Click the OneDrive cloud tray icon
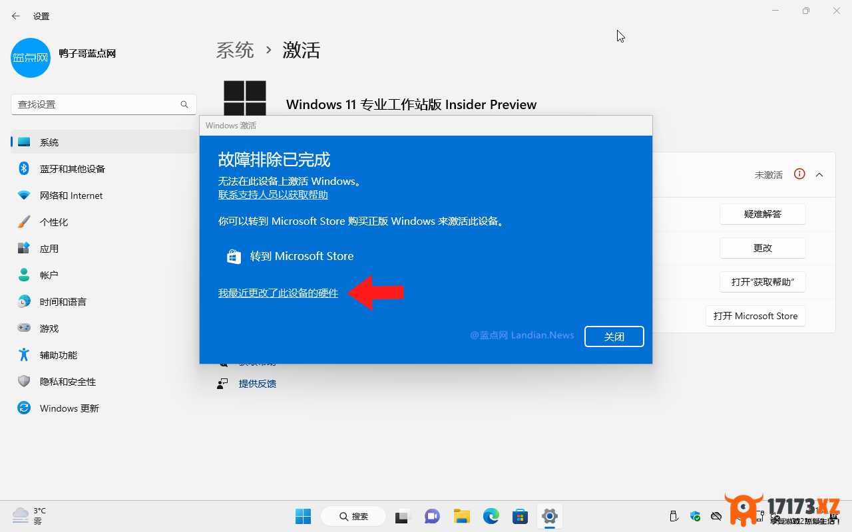Screen dimensions: 852x532 716,516
